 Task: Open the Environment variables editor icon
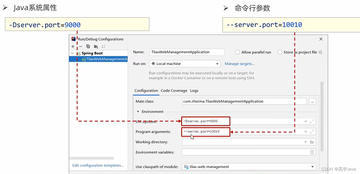(x=312, y=152)
